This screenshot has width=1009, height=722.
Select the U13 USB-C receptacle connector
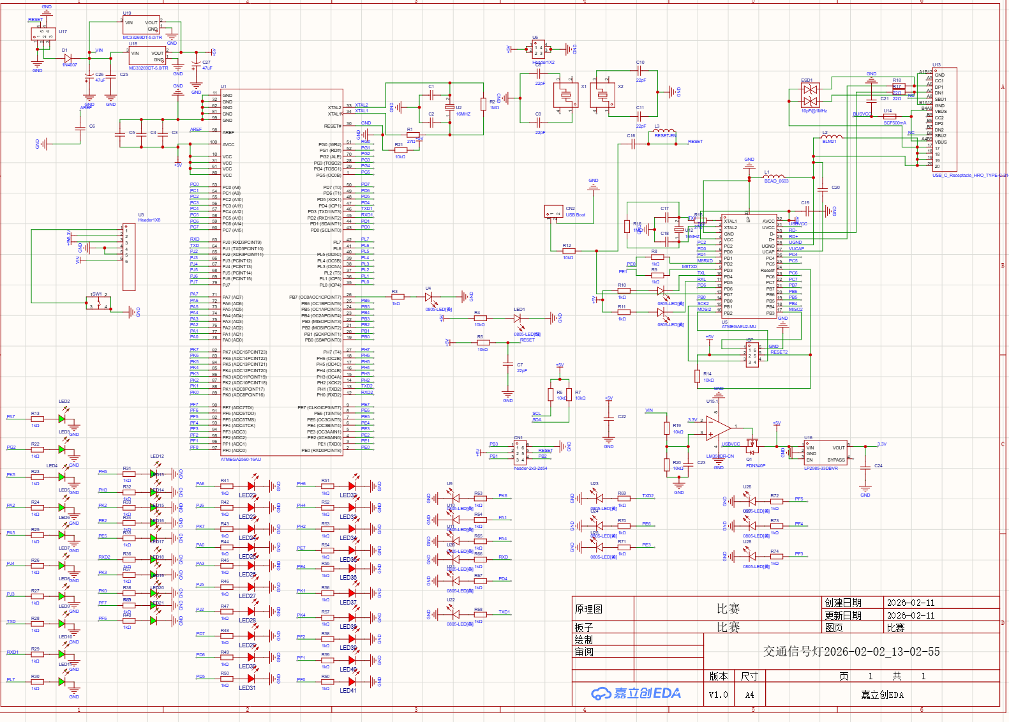(945, 119)
